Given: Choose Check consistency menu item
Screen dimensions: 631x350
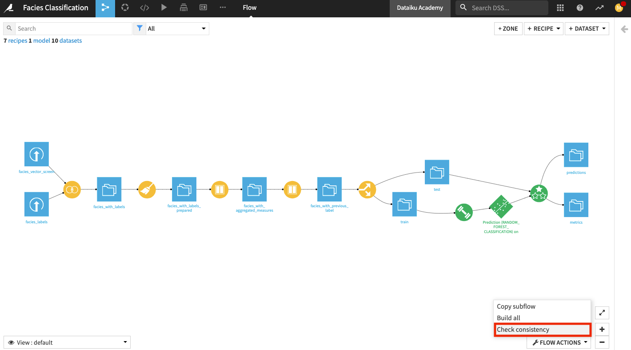Looking at the screenshot, I should coord(542,330).
